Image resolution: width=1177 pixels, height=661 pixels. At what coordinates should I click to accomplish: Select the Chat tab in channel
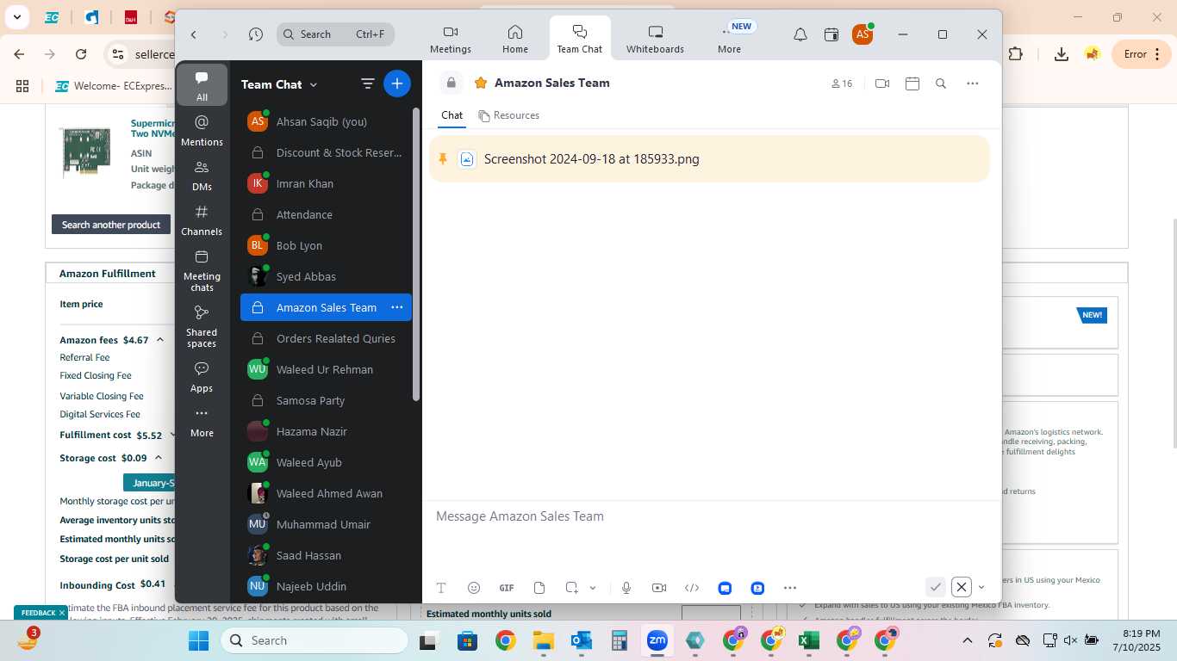pyautogui.click(x=451, y=115)
